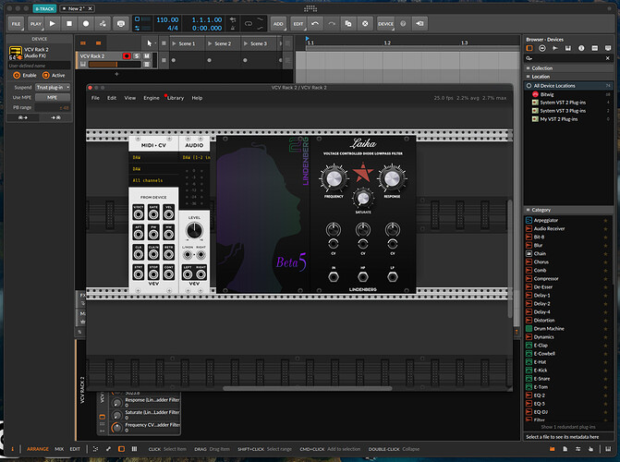Toggle automation write icon in transport
The height and width of the screenshot is (462, 620).
[x=103, y=24]
